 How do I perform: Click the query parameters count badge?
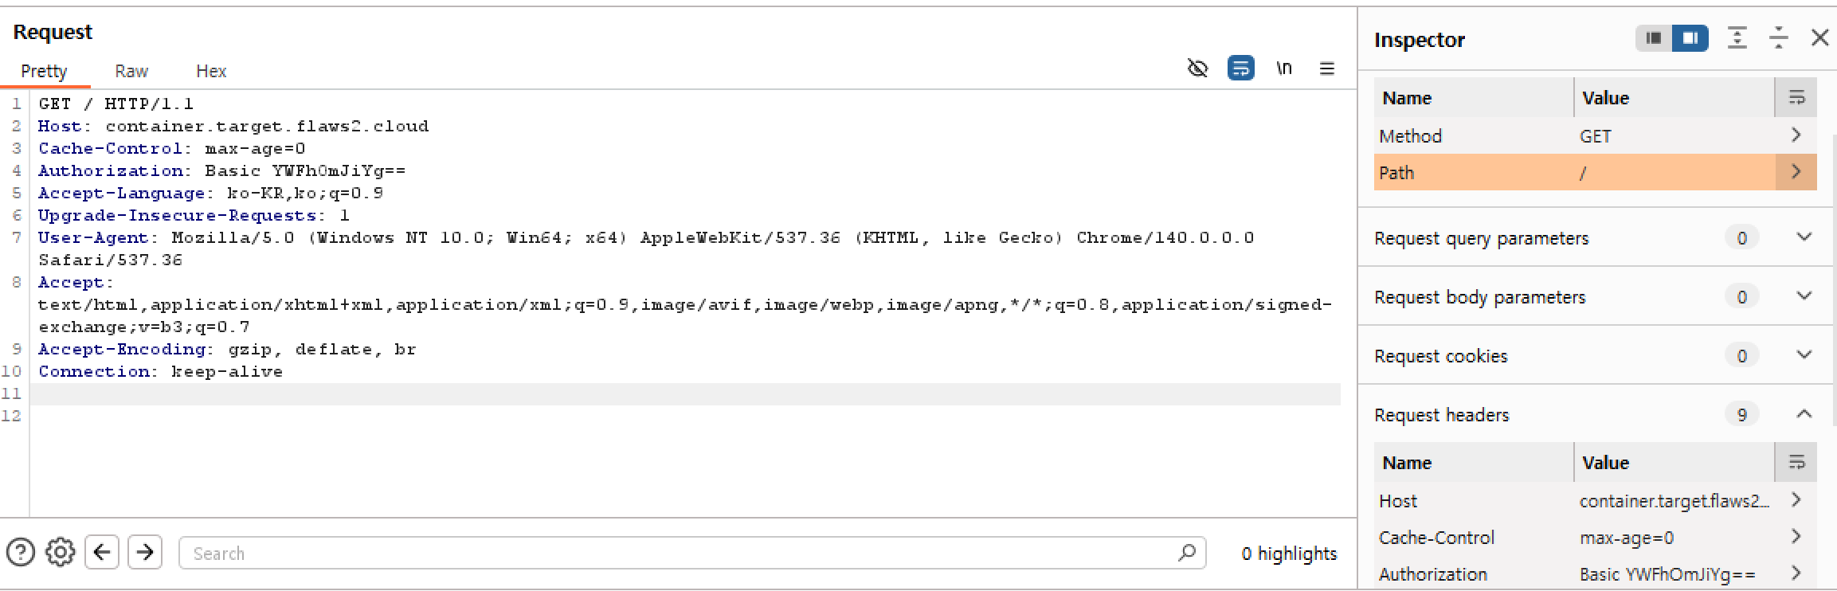point(1742,237)
